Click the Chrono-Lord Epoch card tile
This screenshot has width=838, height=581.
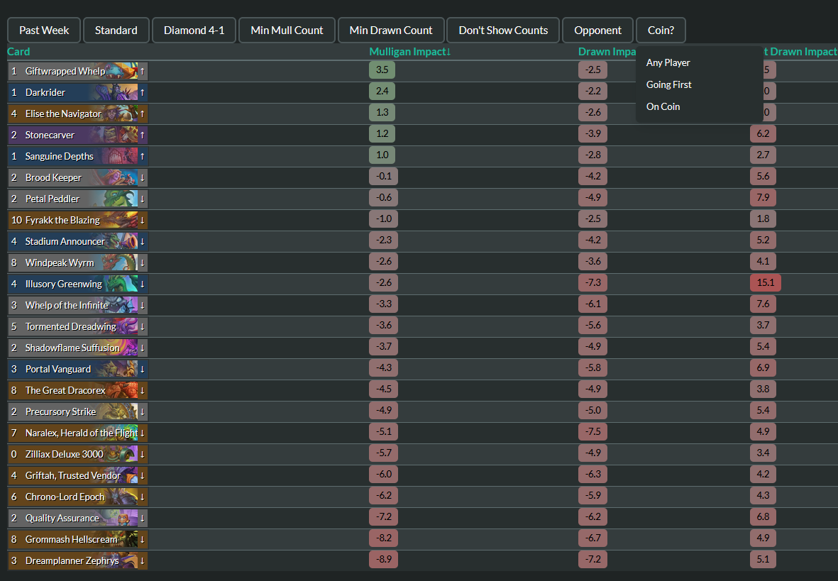(x=77, y=497)
